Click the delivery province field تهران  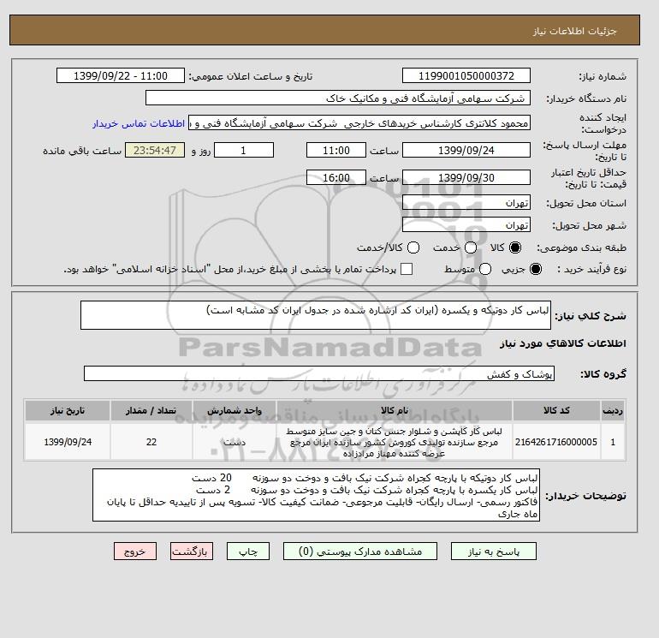click(466, 203)
